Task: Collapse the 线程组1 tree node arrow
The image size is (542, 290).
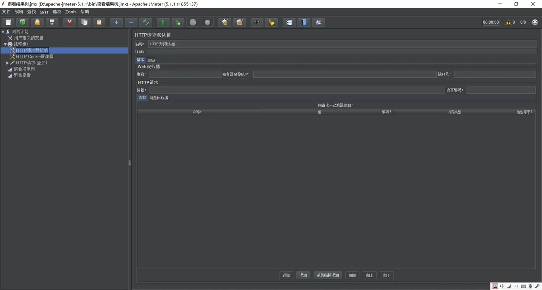Action: click(x=5, y=44)
